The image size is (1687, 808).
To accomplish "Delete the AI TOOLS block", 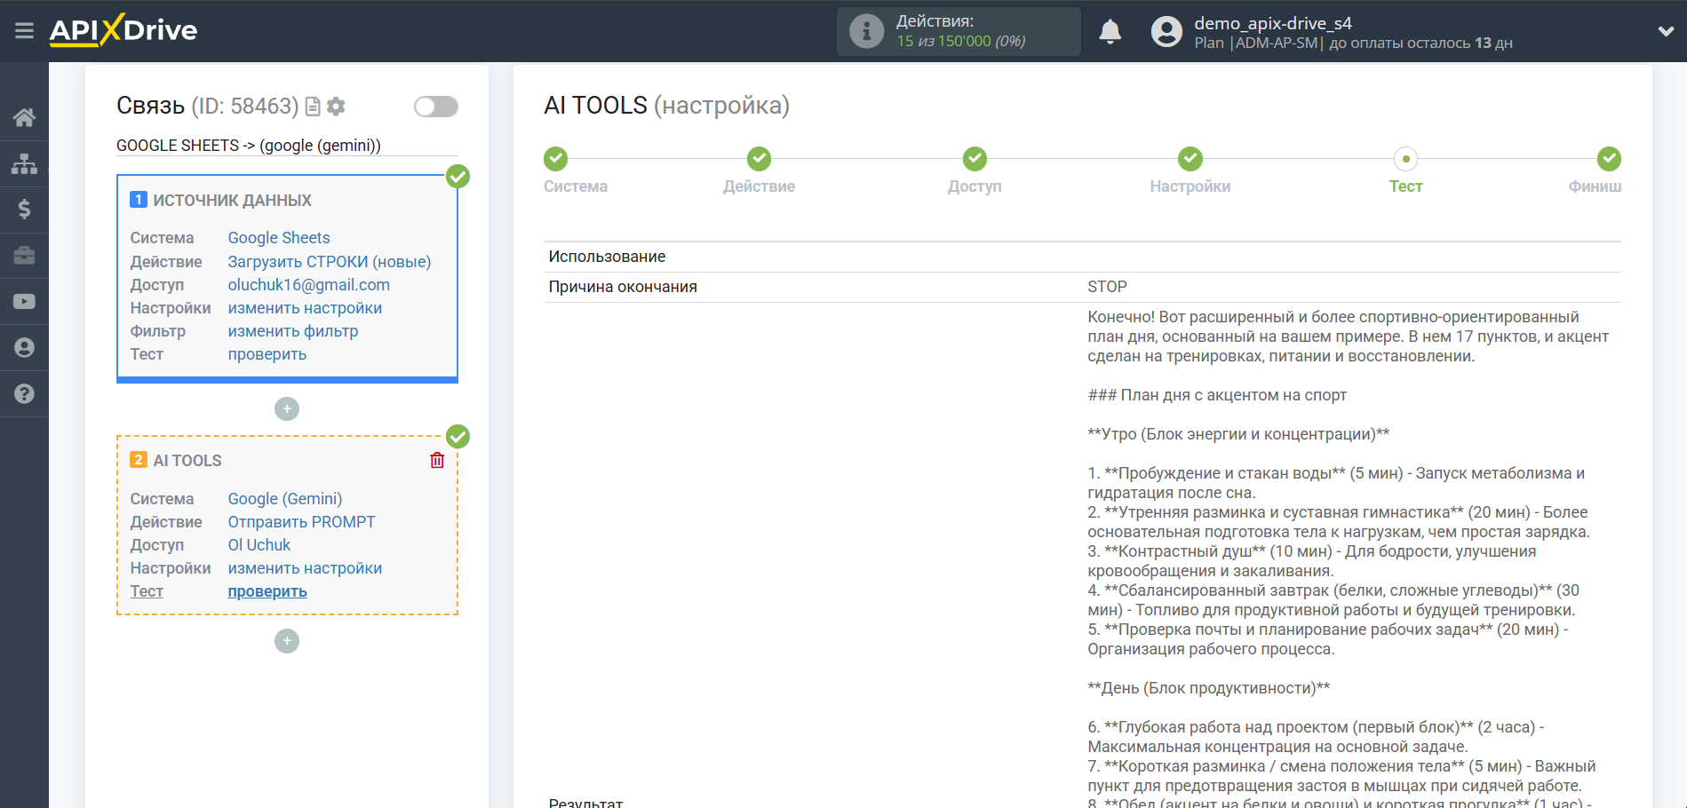I will 437,460.
